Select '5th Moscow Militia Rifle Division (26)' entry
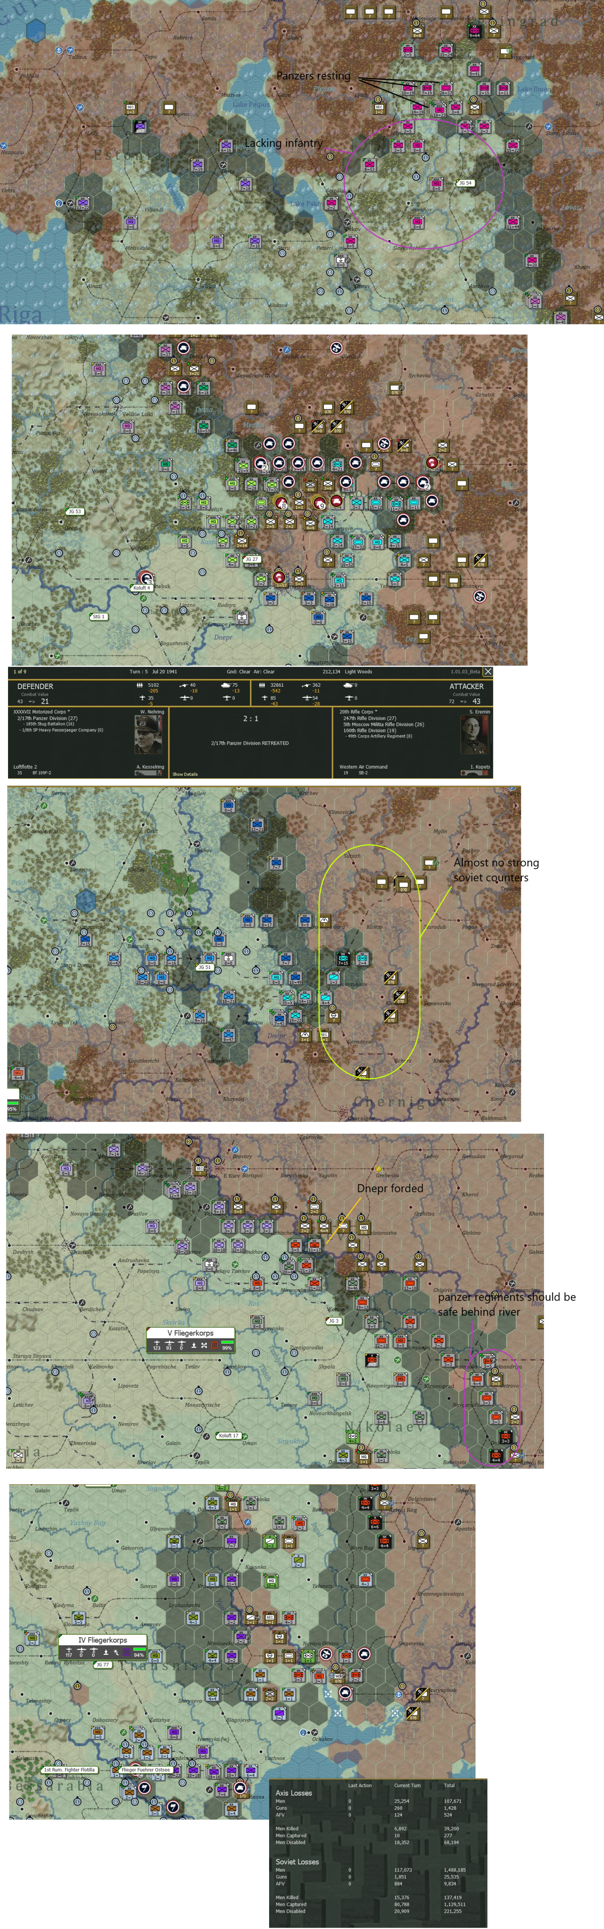This screenshot has height=1929, width=604. click(x=383, y=724)
